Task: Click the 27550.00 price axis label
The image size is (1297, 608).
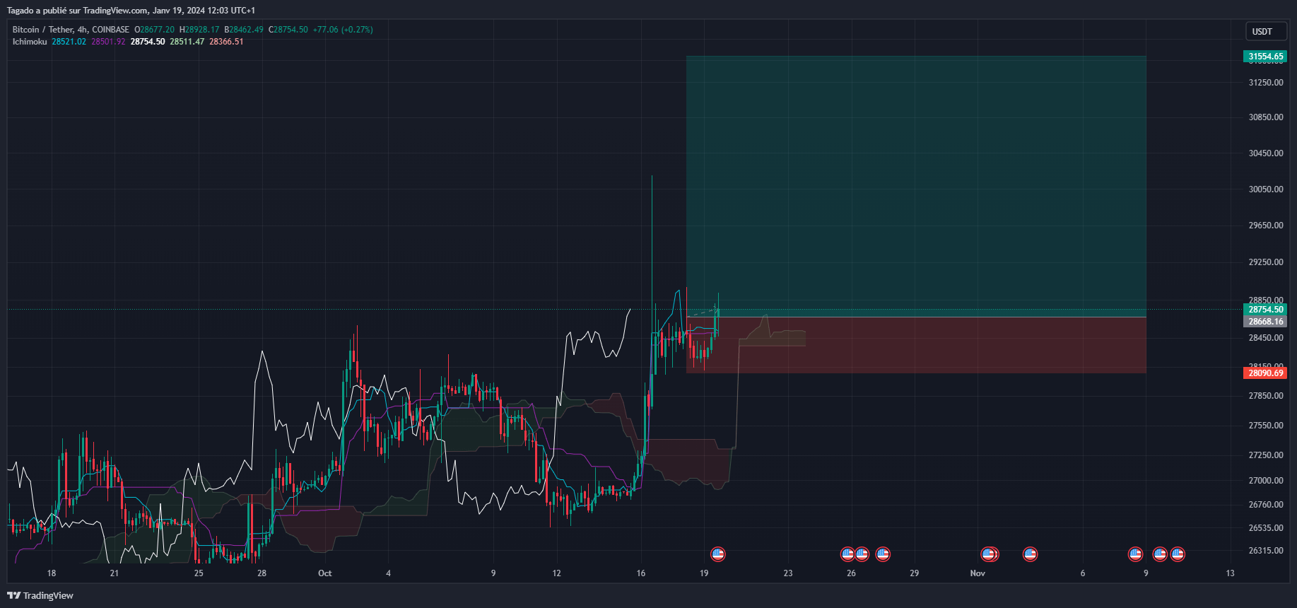Action: tap(1266, 426)
